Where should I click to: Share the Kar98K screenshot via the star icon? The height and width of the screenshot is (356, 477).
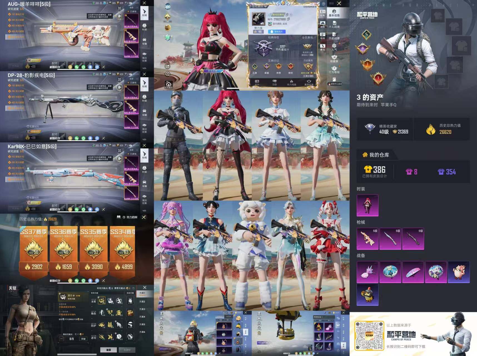[x=97, y=209]
